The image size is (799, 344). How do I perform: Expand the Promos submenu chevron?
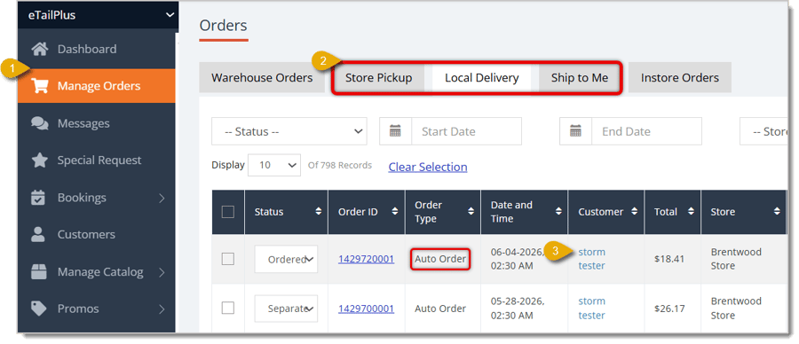tap(162, 309)
